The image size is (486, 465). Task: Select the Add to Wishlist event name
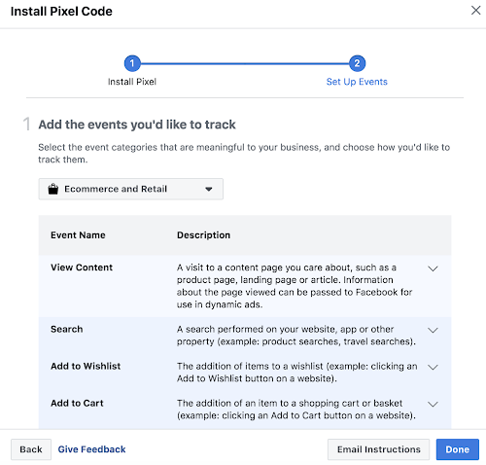pos(86,366)
